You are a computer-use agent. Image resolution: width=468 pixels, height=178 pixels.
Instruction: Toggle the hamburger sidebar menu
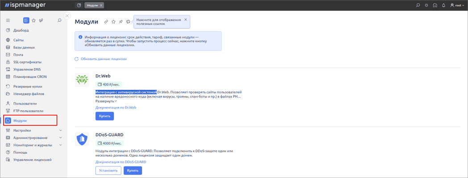coord(8,20)
